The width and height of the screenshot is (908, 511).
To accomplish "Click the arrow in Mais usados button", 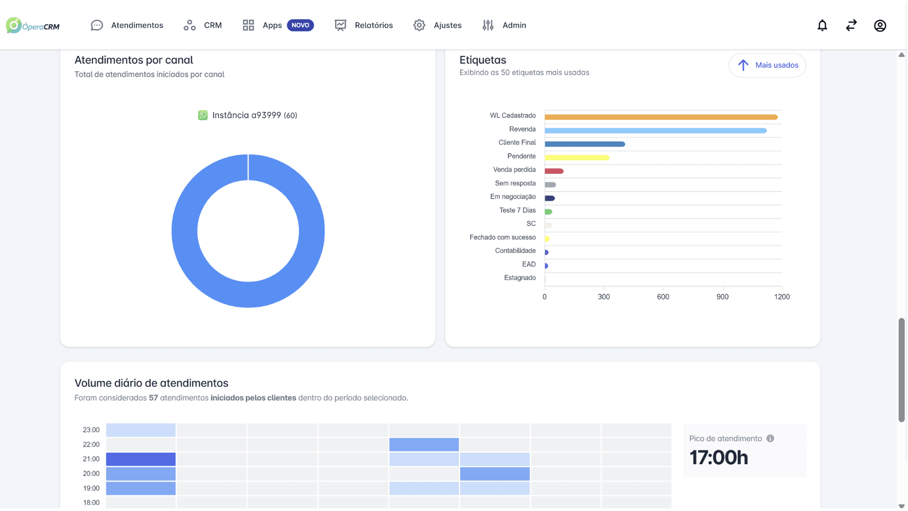I will (x=743, y=65).
